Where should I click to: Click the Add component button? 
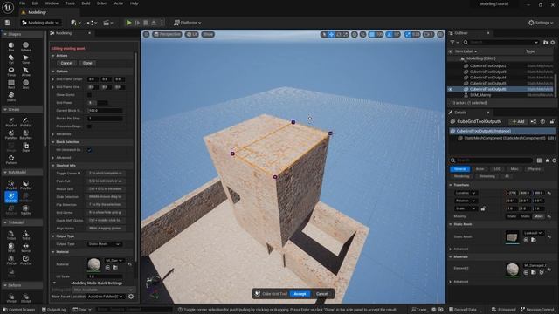point(518,122)
